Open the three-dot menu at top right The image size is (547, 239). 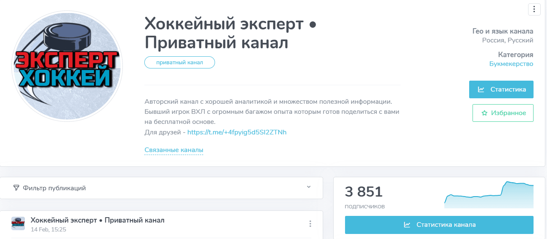point(534,9)
